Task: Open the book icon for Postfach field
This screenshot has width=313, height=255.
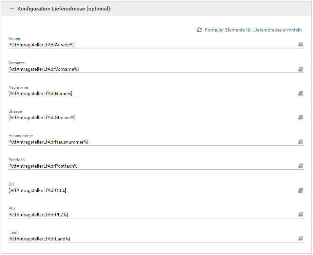Action: coord(300,166)
